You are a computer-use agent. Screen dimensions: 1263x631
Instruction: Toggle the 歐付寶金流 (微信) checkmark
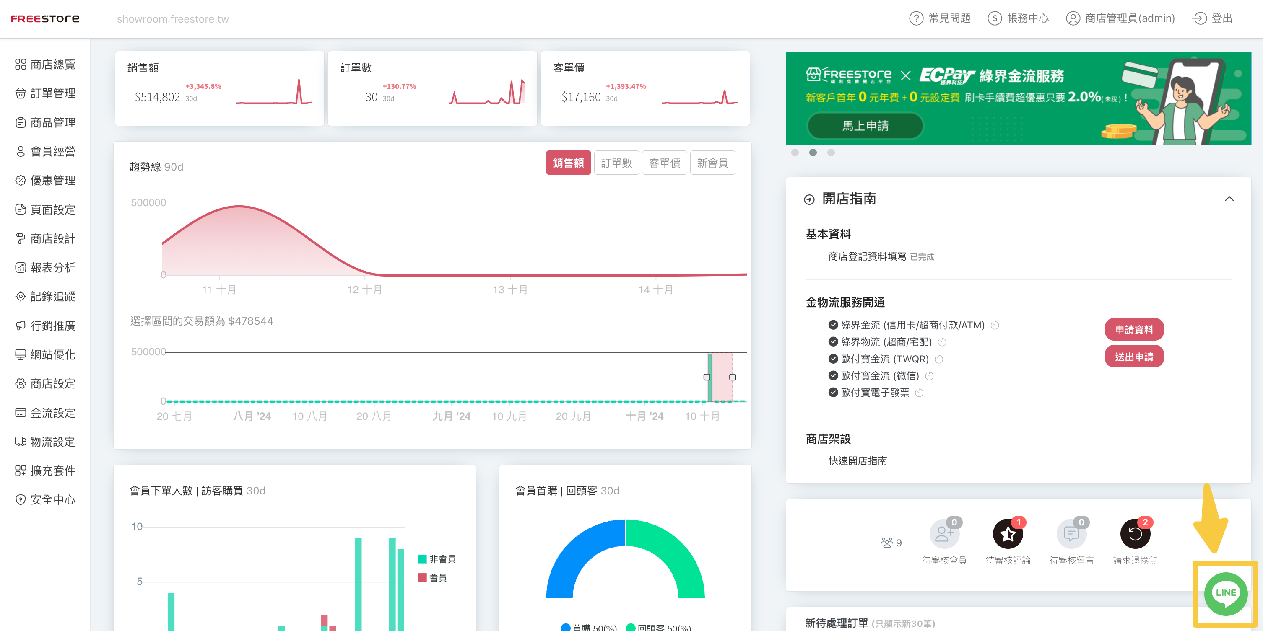[833, 375]
